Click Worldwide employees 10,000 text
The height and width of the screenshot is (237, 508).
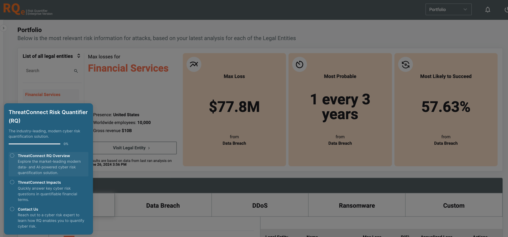coord(122,123)
